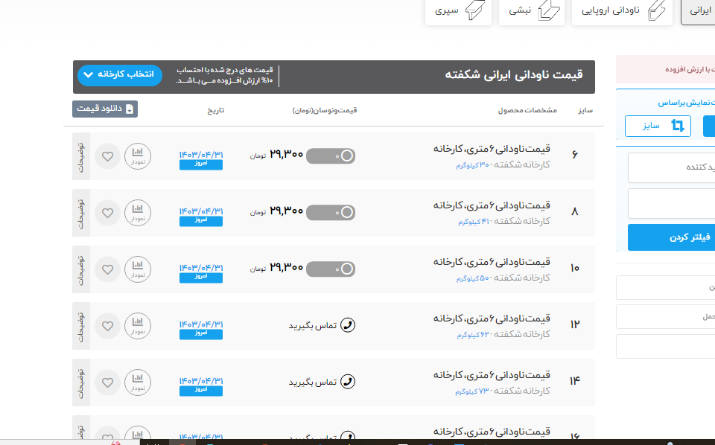Click the chart icon for size 6 row
This screenshot has height=445, width=715.
coord(137,156)
